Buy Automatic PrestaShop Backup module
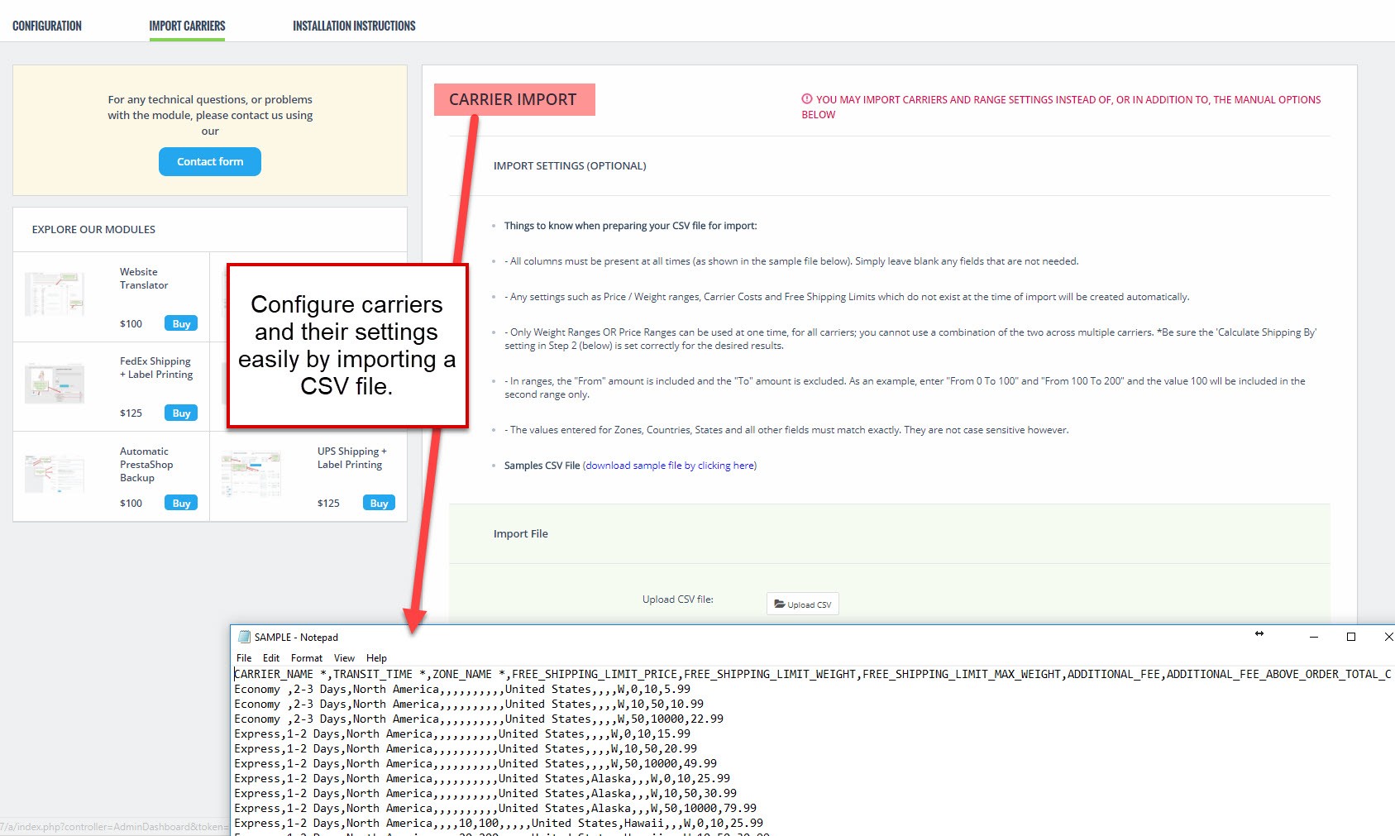Screen dimensions: 1395x836 [x=181, y=503]
